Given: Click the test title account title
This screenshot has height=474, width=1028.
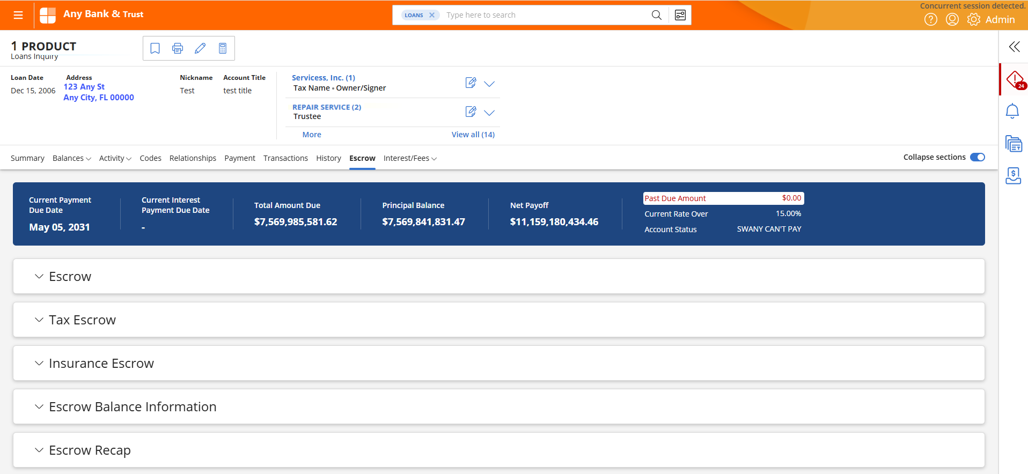Looking at the screenshot, I should (x=237, y=91).
